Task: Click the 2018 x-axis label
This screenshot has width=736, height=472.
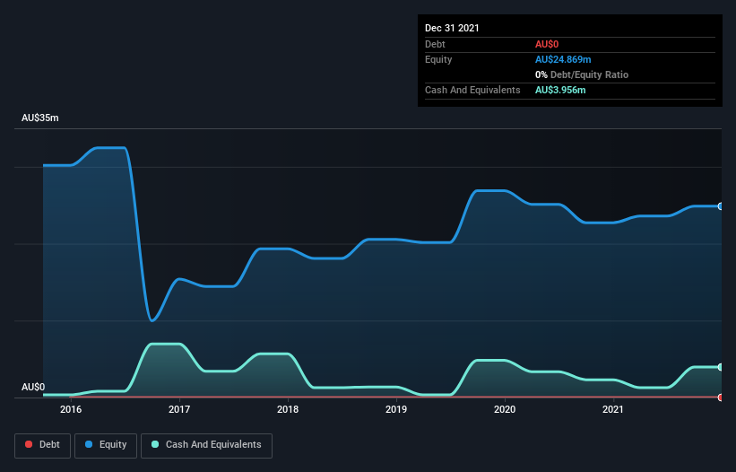Action: [x=288, y=409]
